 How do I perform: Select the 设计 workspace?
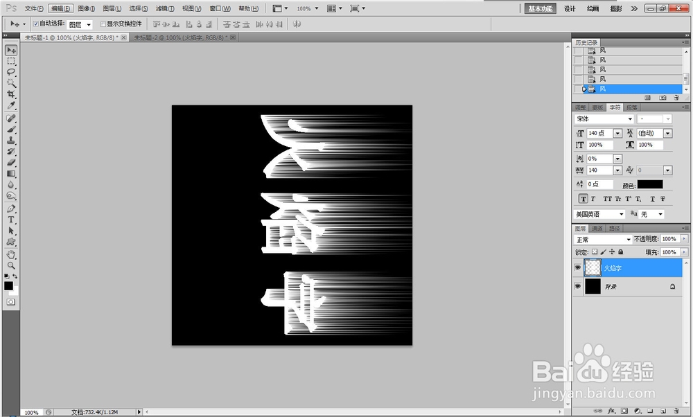pyautogui.click(x=570, y=8)
